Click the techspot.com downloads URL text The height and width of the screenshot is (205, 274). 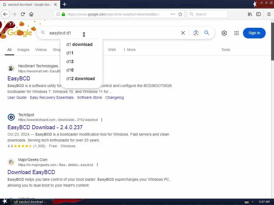(x=58, y=120)
